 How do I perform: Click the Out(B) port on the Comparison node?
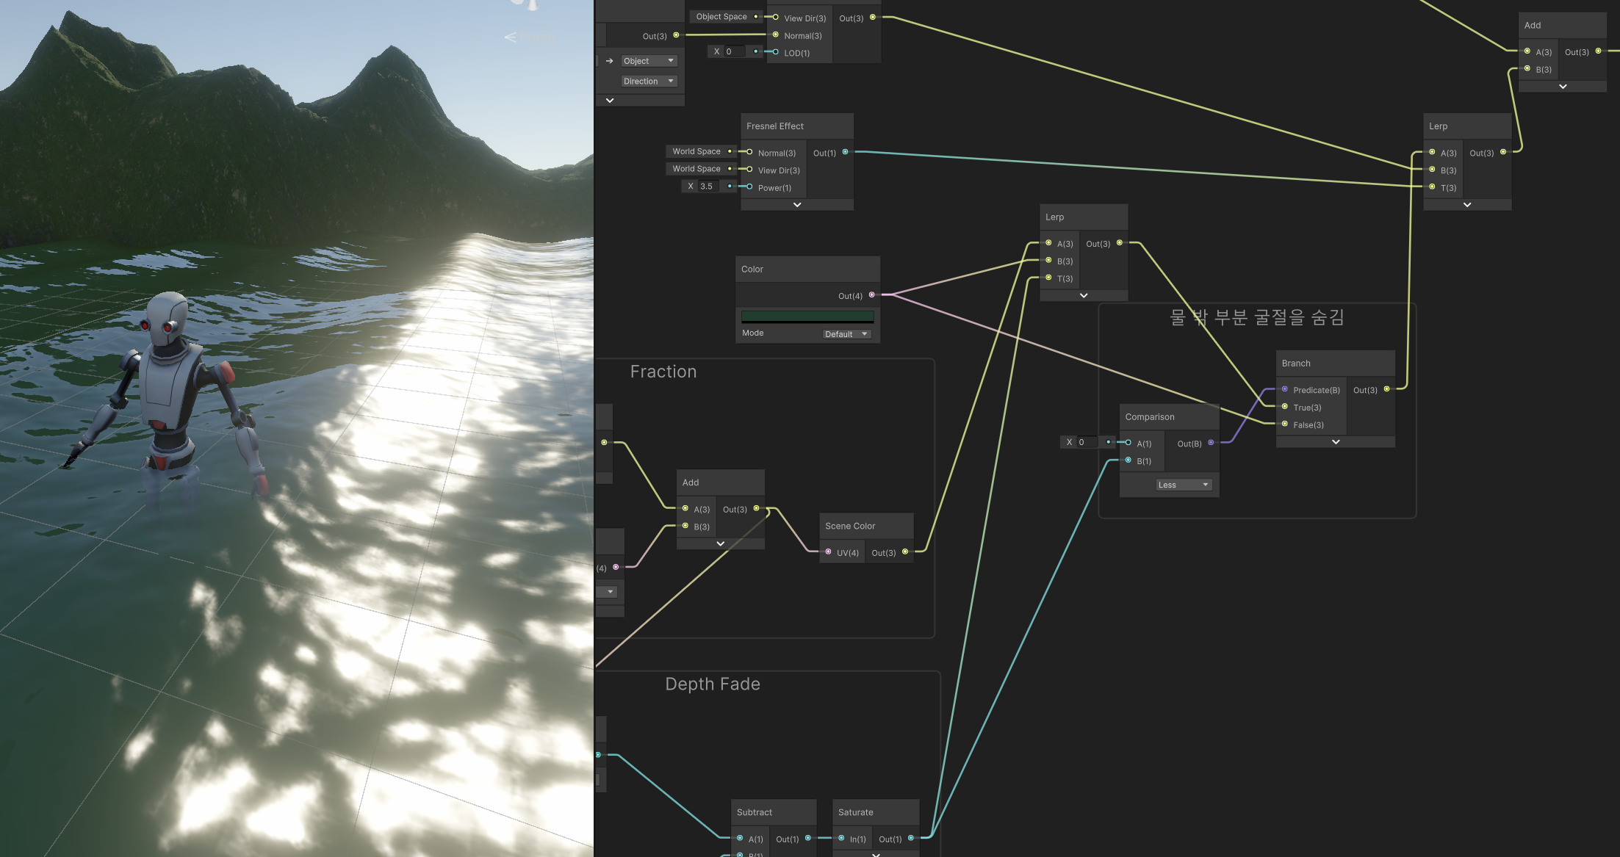(1211, 443)
